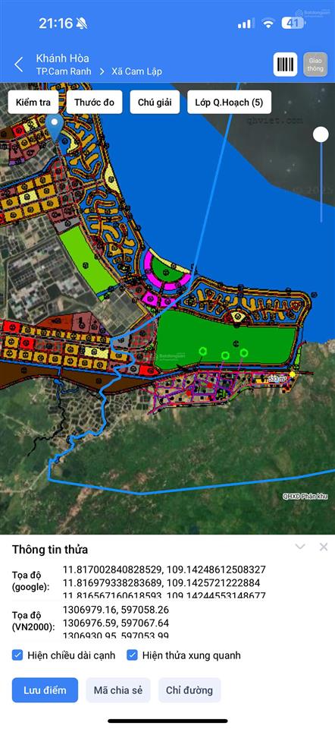Screen dimensions: 335x729
Task: Click the layer opacity slider handle
Action: pyautogui.click(x=321, y=135)
